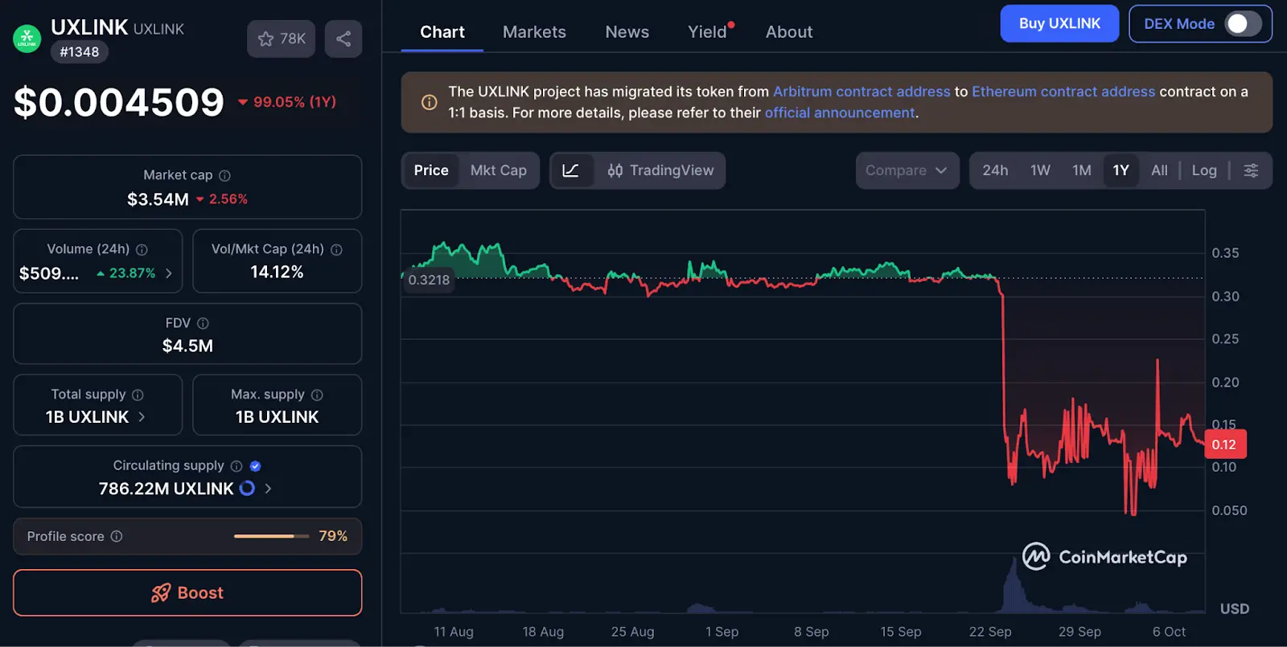Image resolution: width=1287 pixels, height=647 pixels.
Task: Open the Compare dropdown
Action: click(907, 170)
